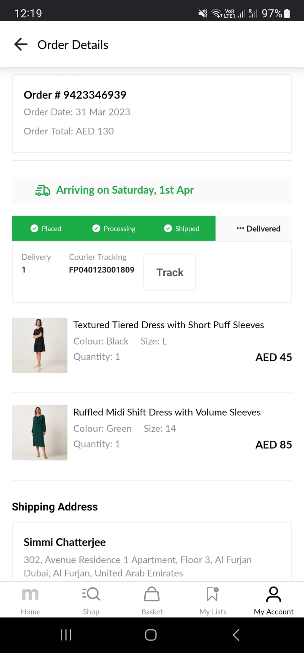Tap the Processing status step
Viewport: 304px width, 653px height.
[x=114, y=228]
